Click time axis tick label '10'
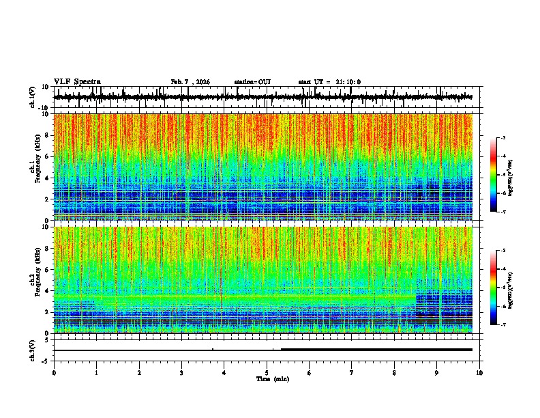This screenshot has width=540, height=418. point(479,373)
